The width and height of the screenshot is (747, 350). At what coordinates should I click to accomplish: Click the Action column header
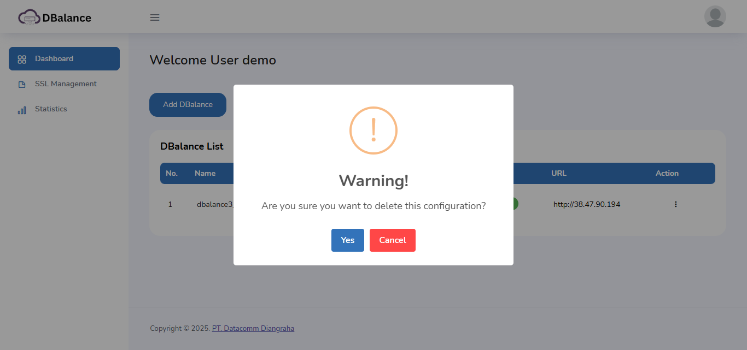667,173
